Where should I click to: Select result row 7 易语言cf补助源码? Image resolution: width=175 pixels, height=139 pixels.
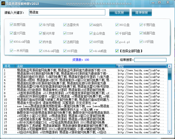point(85,90)
